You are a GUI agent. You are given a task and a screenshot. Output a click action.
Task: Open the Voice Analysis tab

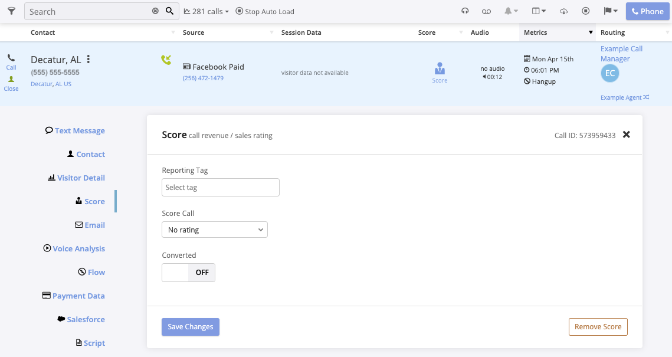point(74,248)
